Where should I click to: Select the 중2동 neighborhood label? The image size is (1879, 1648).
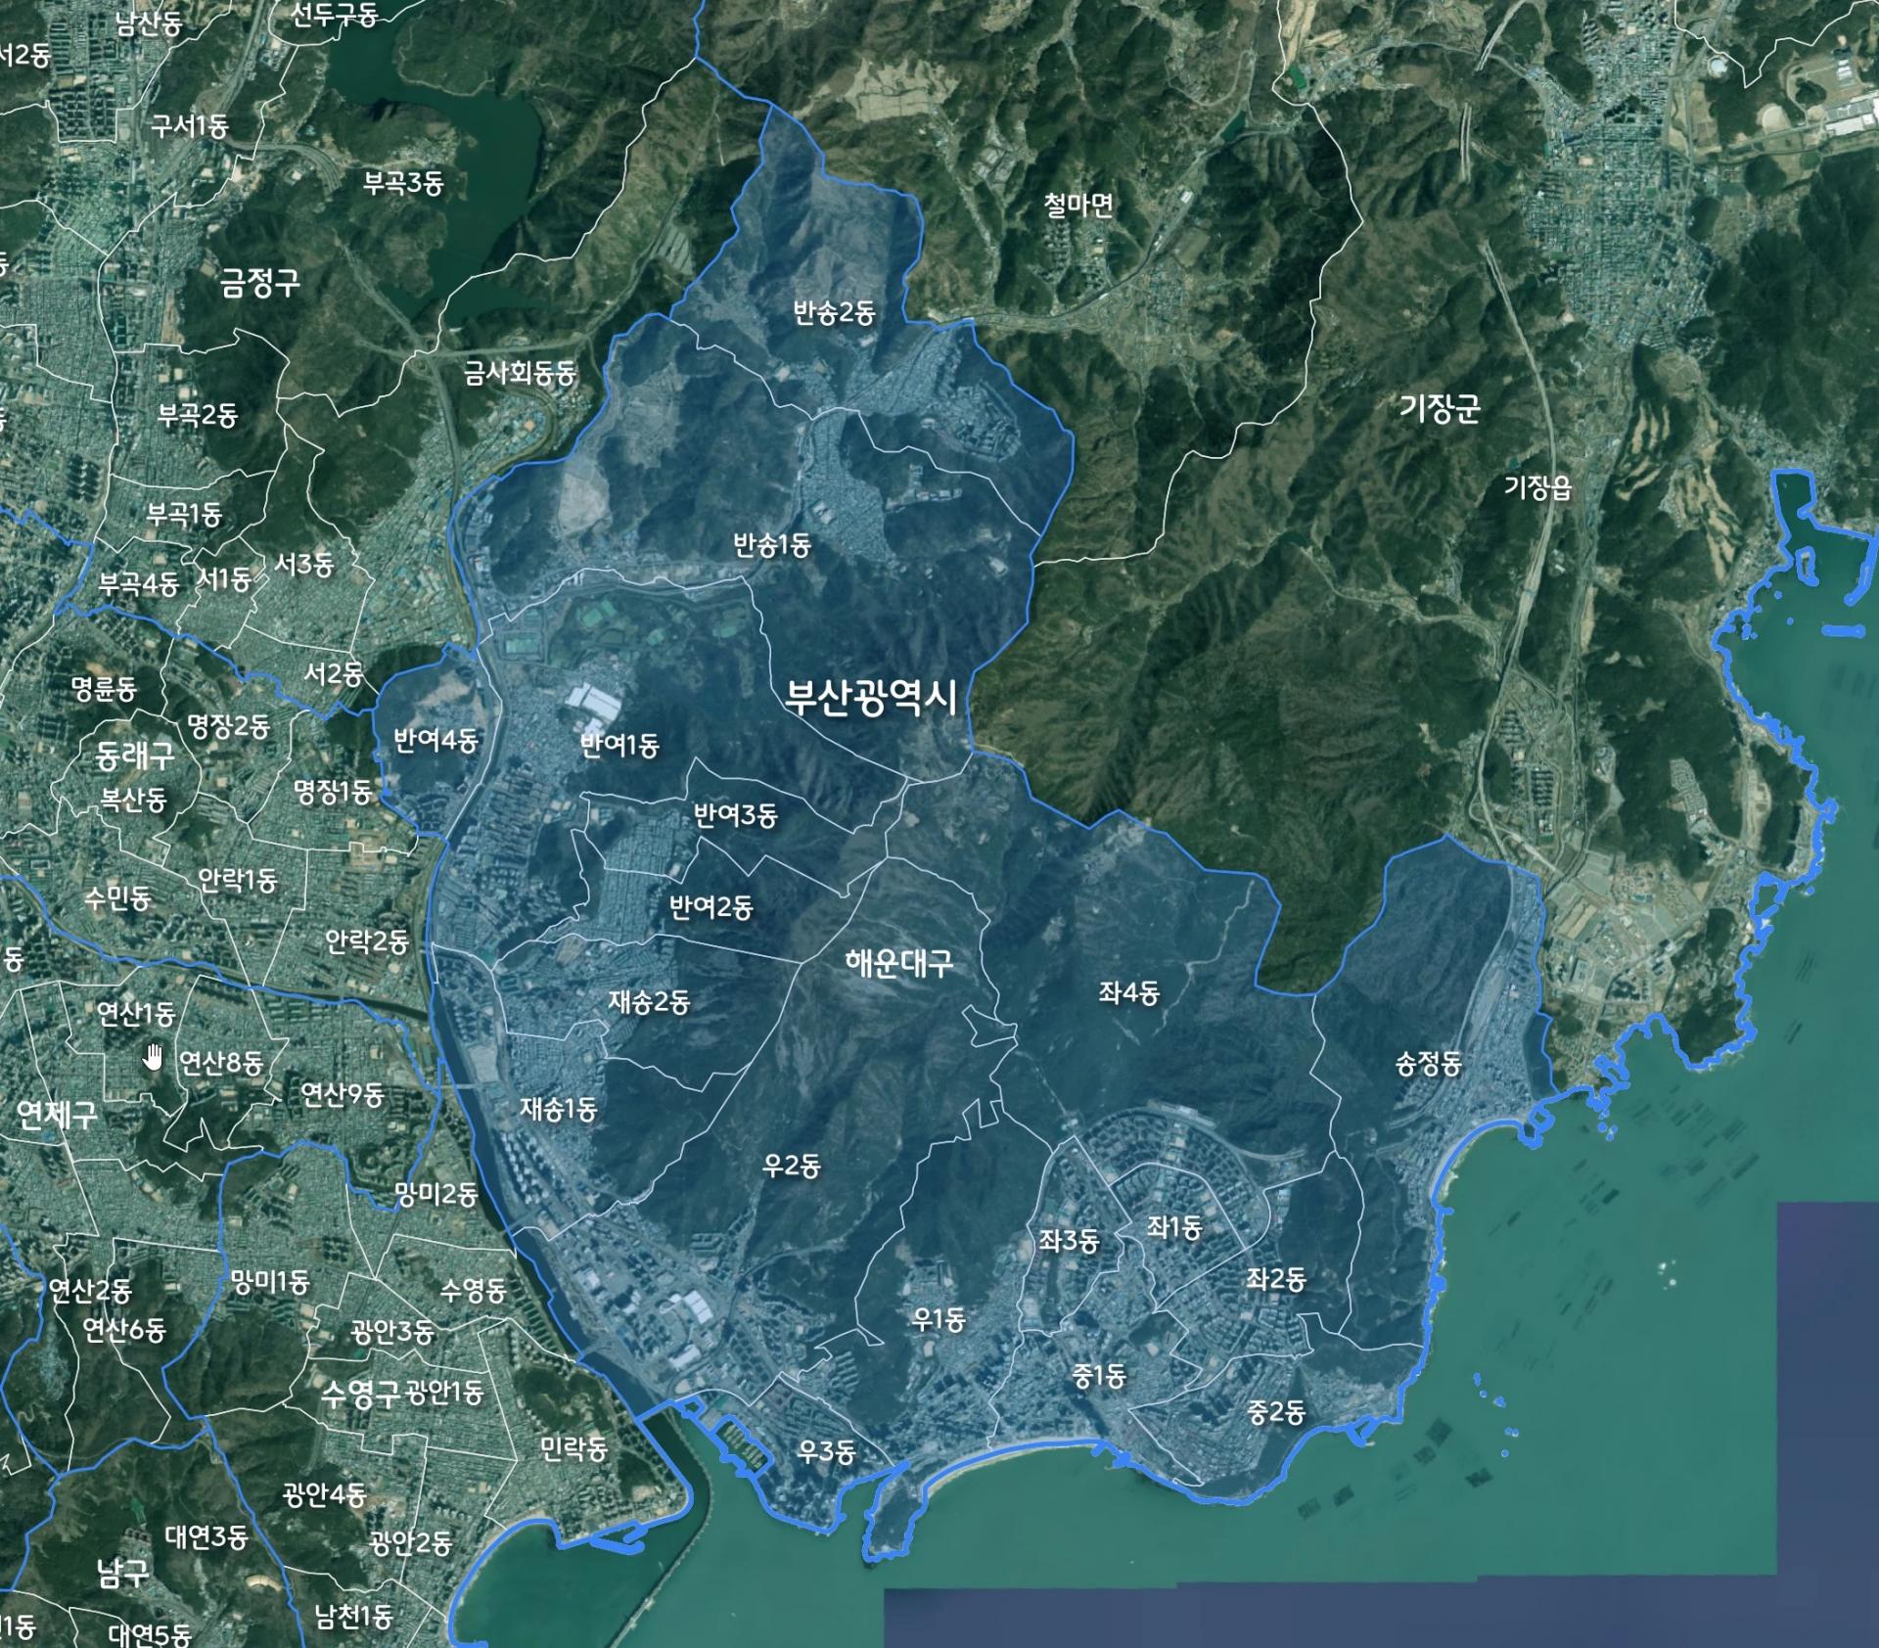[x=1275, y=1411]
